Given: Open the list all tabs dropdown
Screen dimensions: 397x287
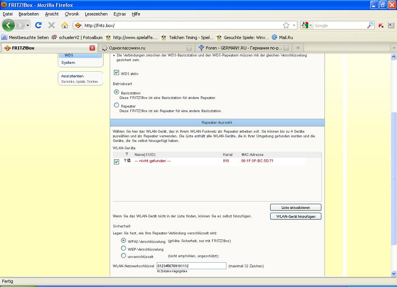Looking at the screenshot, I should (x=394, y=48).
